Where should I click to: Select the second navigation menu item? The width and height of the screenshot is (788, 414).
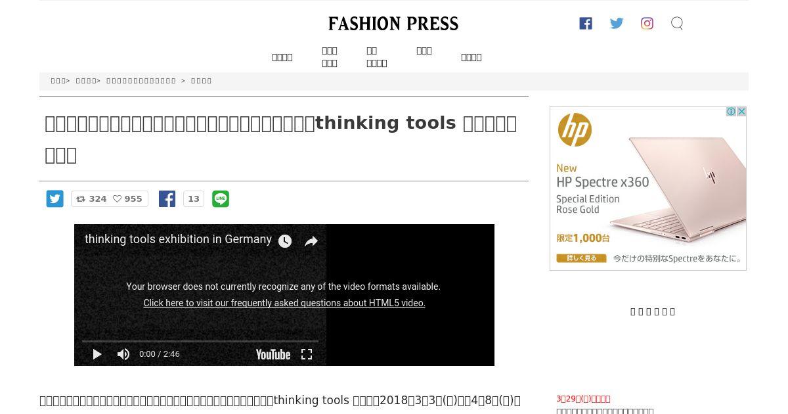tap(330, 57)
